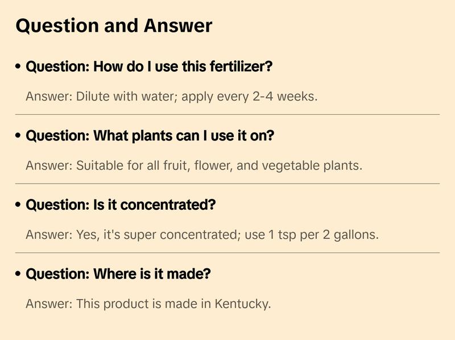Select the answer beginning "Yes, it's super concentrated"
Image resolution: width=455 pixels, height=340 pixels.
pos(202,235)
